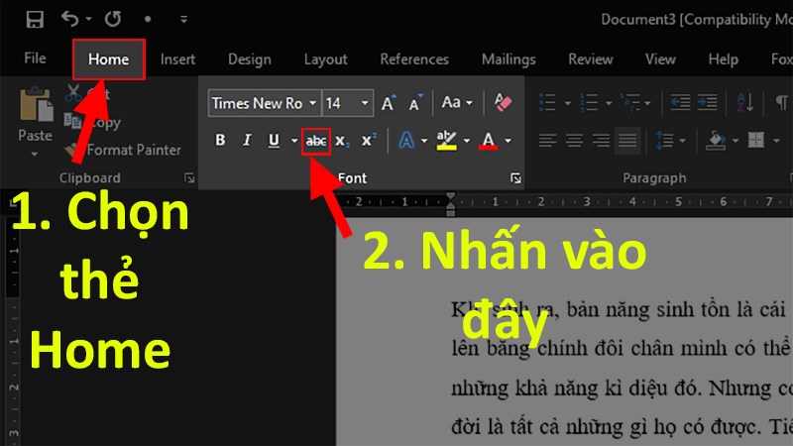Toggle Bold formatting
Viewport: 793px width, 446px height.
click(220, 140)
